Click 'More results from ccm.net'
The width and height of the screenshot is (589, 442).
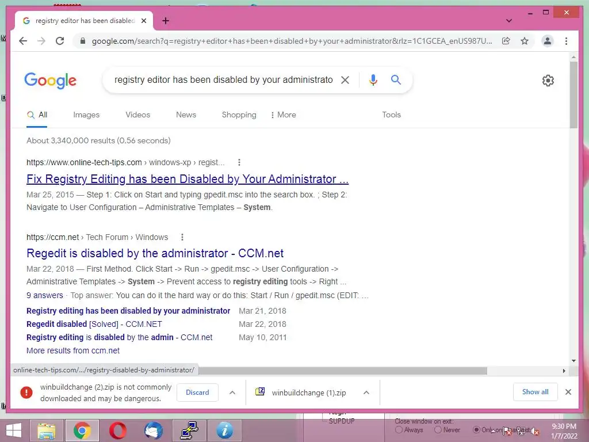coord(73,350)
